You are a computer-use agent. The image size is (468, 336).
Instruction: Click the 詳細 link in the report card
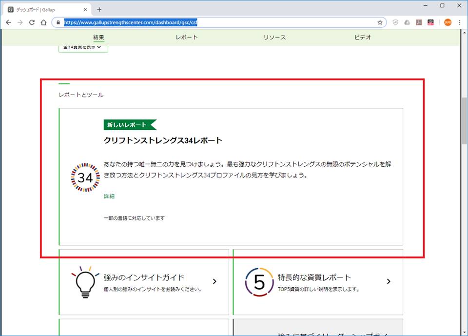(x=109, y=196)
